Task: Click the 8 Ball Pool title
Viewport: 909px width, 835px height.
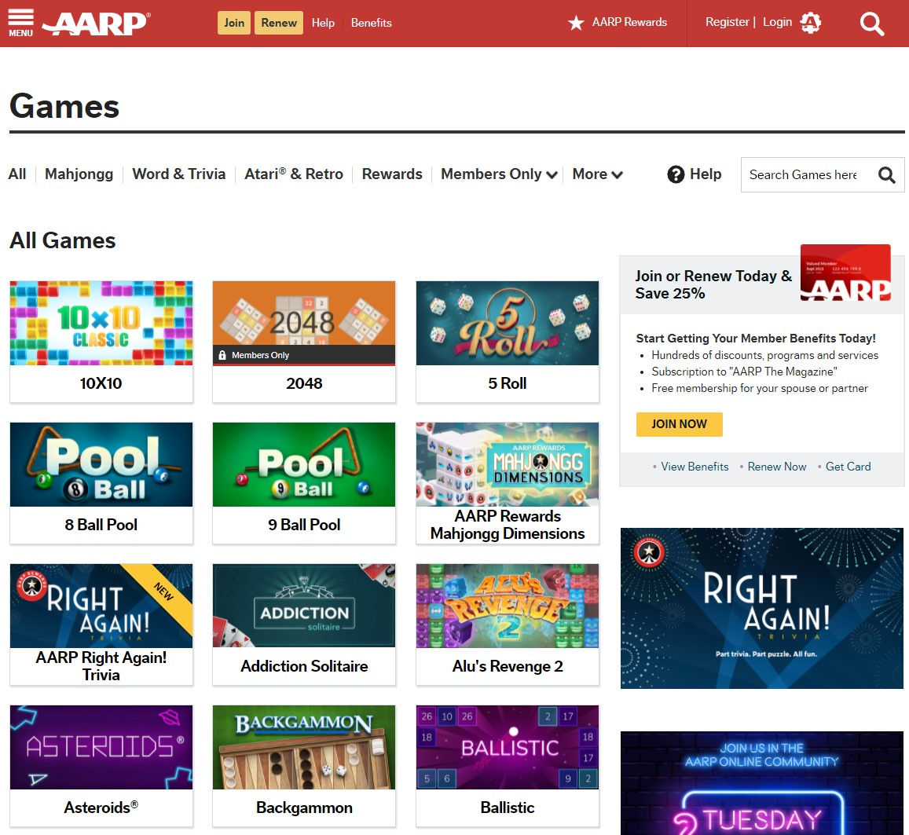Action: (101, 525)
